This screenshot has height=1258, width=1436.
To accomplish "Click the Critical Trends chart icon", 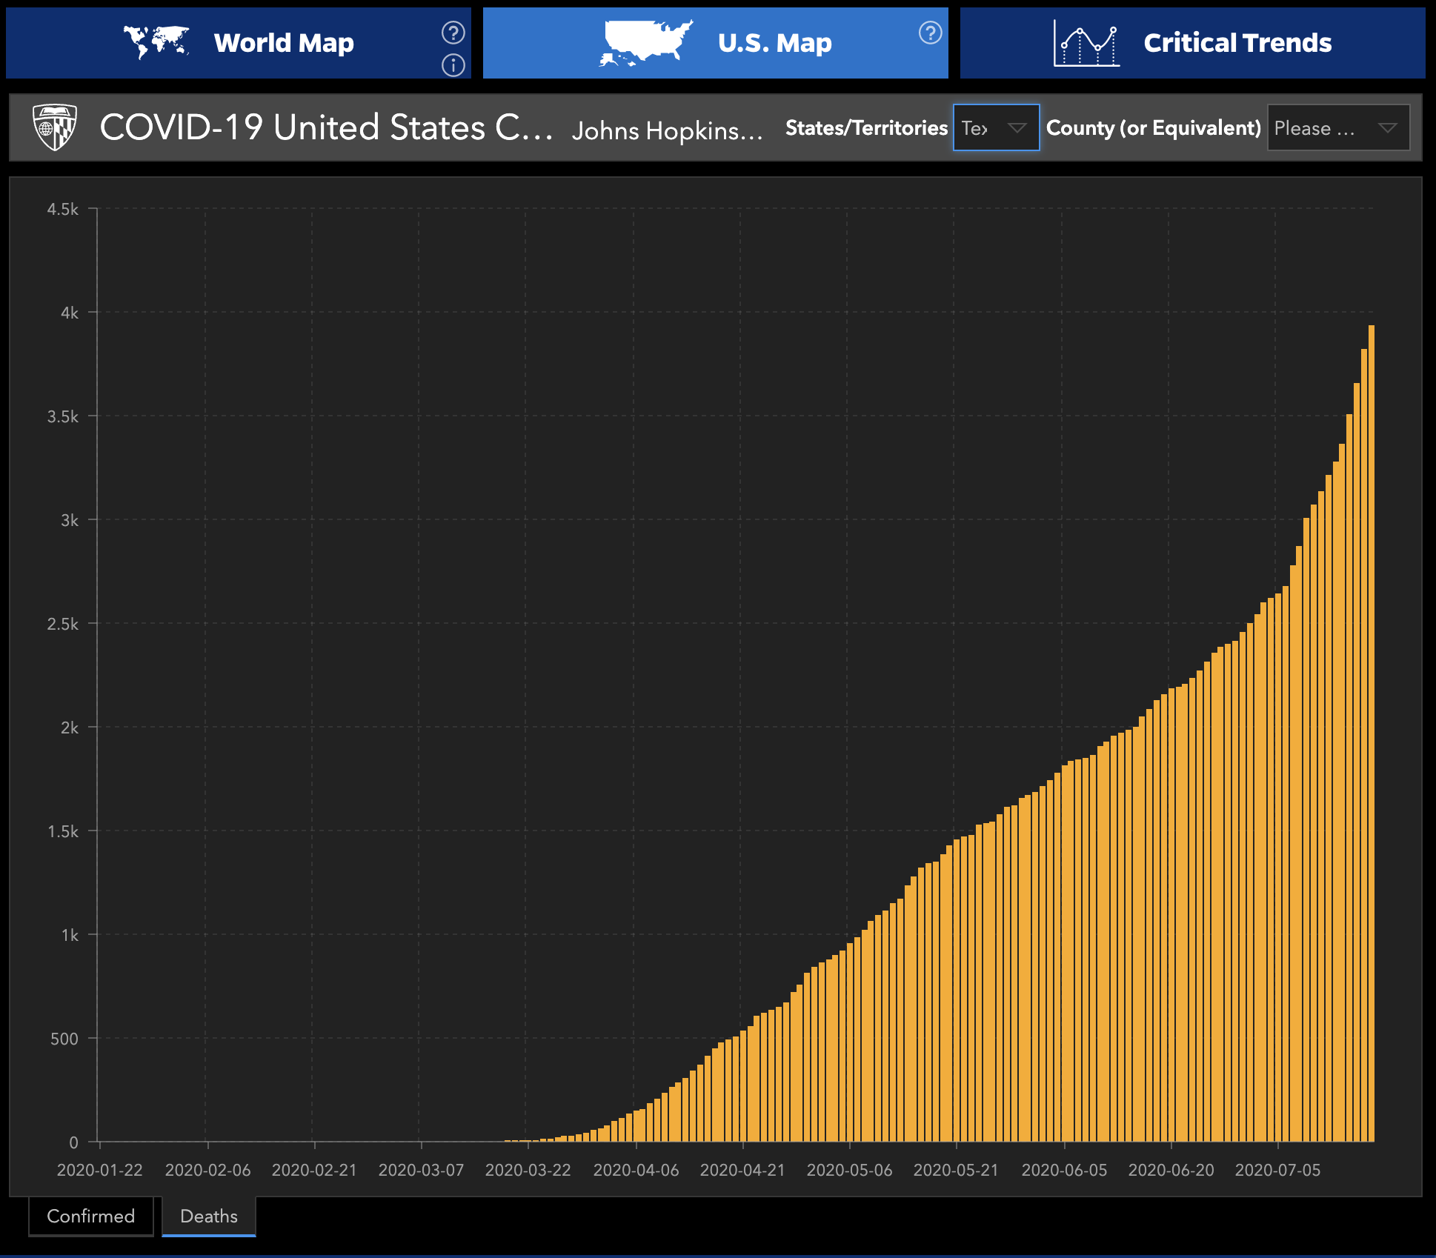I will point(1086,43).
